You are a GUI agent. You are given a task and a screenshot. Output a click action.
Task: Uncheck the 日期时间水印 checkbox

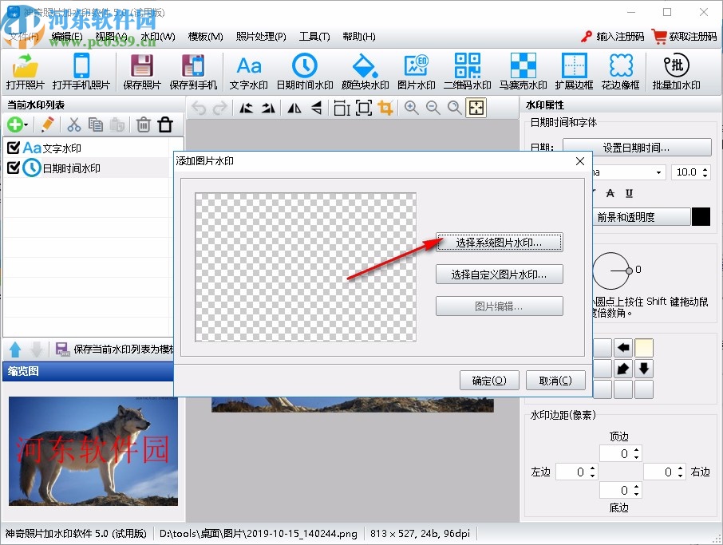point(14,168)
